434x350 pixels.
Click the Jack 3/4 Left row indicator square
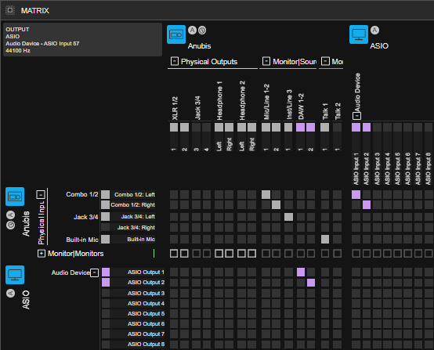pyautogui.click(x=105, y=217)
